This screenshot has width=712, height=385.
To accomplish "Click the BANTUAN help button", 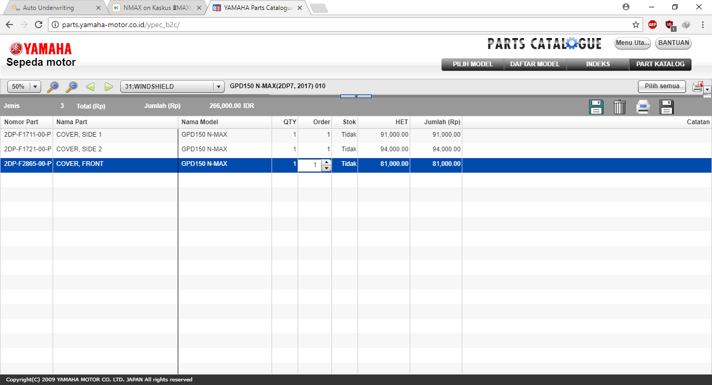I will pos(673,43).
